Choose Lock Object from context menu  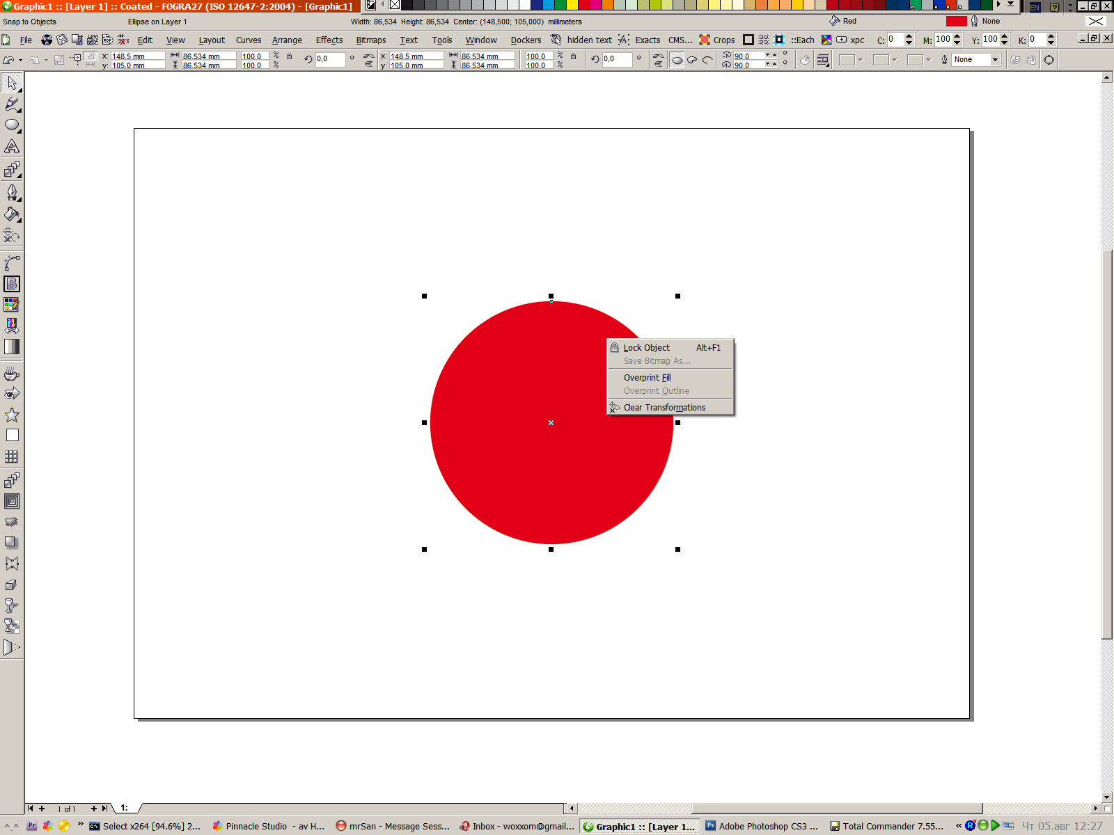pos(670,347)
